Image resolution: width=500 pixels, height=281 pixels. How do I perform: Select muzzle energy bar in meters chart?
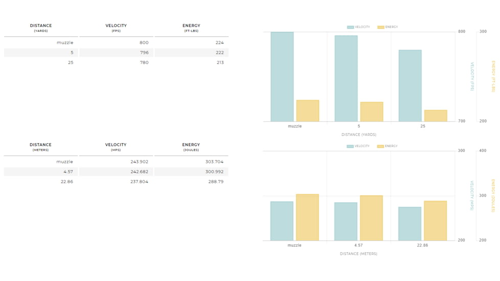[x=307, y=217]
